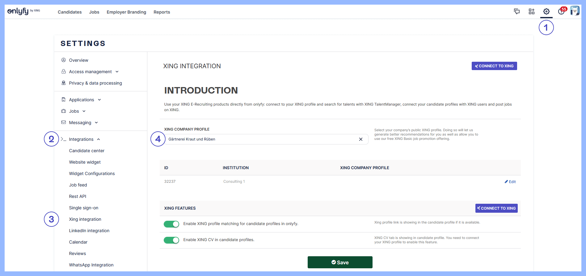Open the XING company profile dropdown field
Viewport: 586px width, 276px height.
266,139
